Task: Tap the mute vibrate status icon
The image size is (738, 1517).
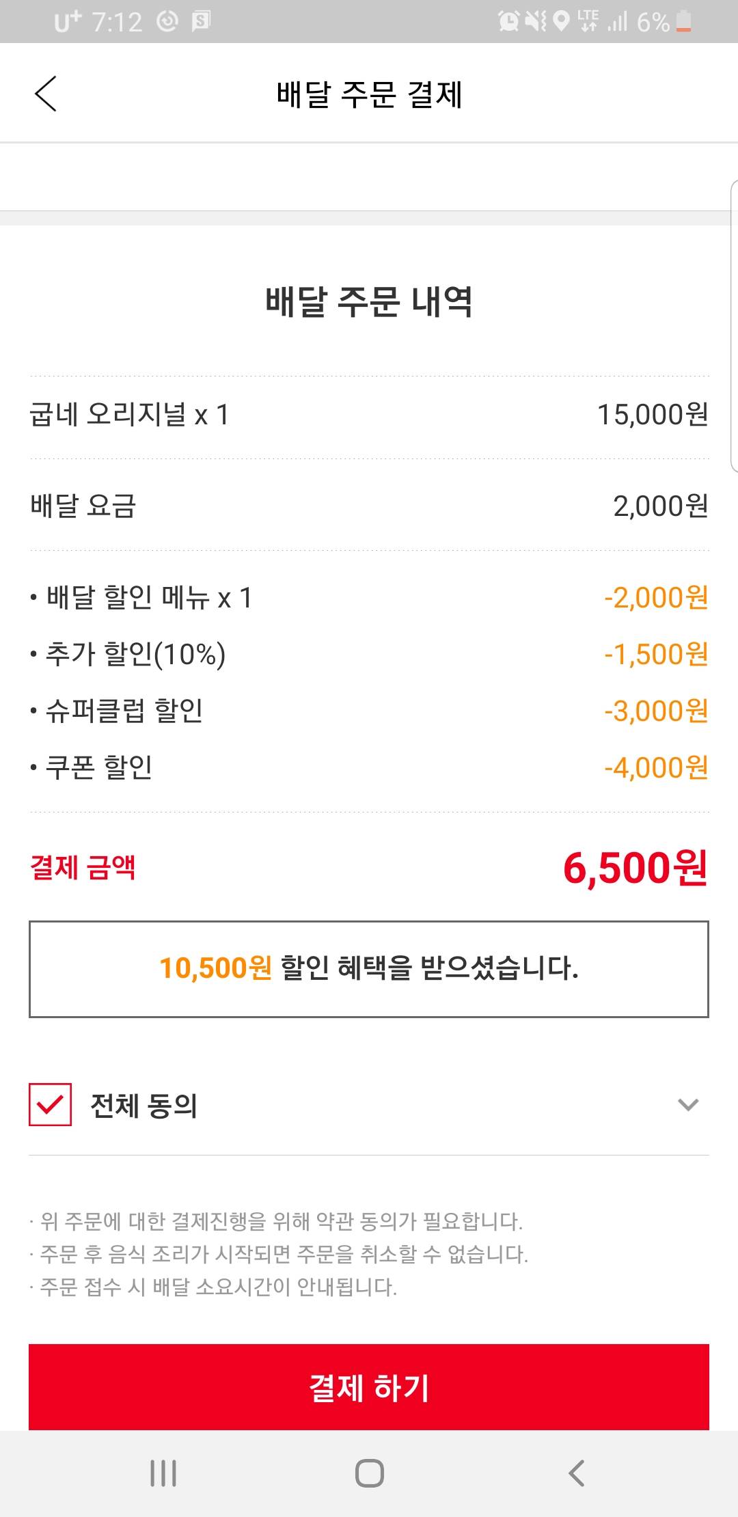Action: coord(535,22)
